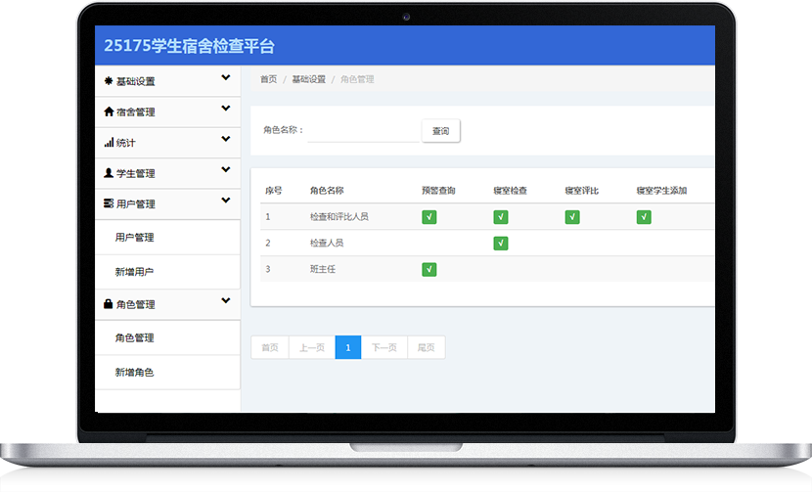Click the lock icon beside 角色管理
This screenshot has width=812, height=492.
coord(109,304)
